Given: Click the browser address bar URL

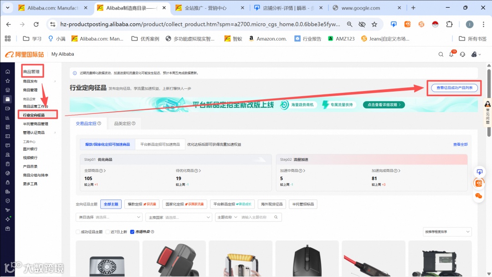Looking at the screenshot, I should [x=200, y=24].
